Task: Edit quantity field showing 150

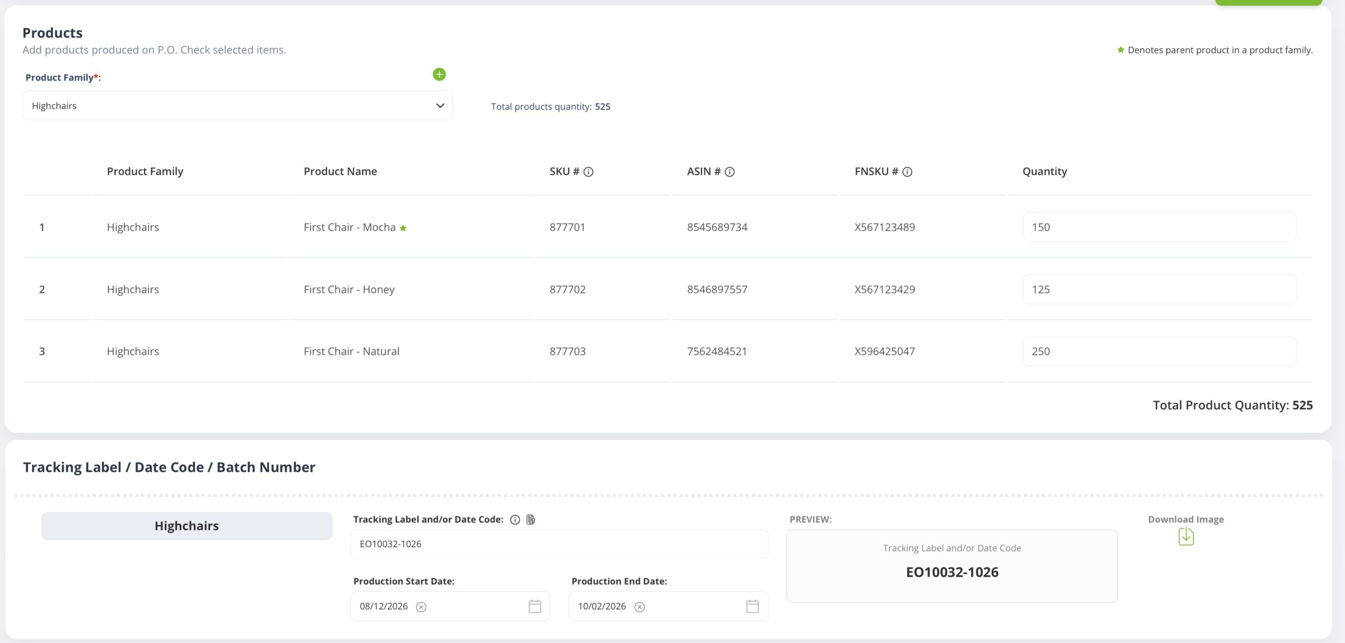Action: tap(1159, 227)
